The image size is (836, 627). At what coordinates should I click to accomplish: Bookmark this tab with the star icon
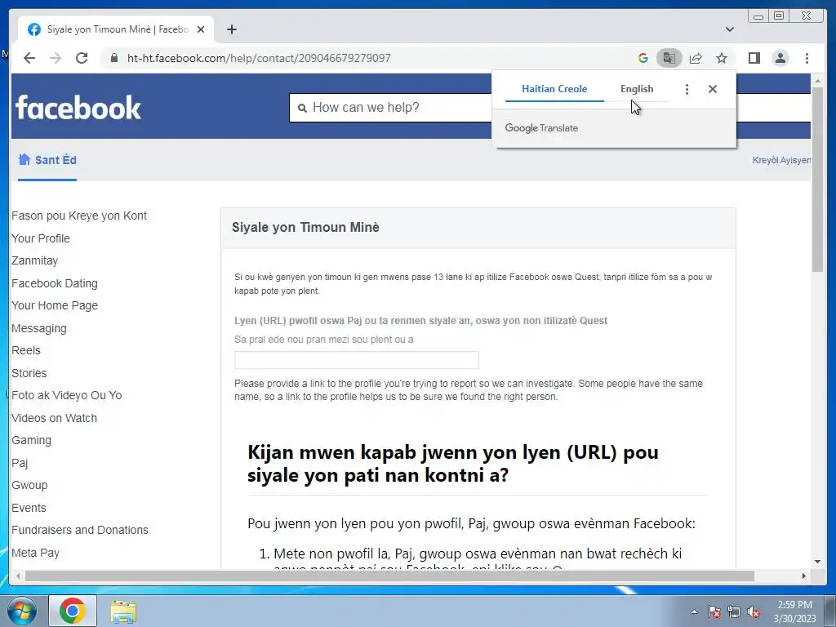pyautogui.click(x=722, y=58)
